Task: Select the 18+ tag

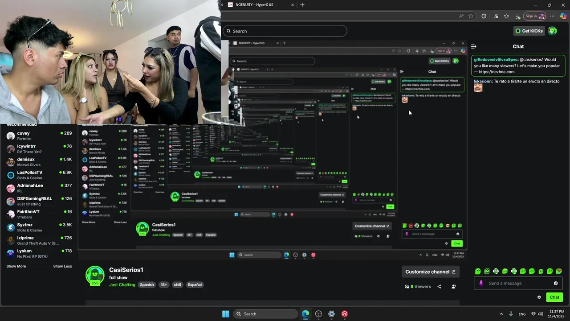Action: click(163, 284)
